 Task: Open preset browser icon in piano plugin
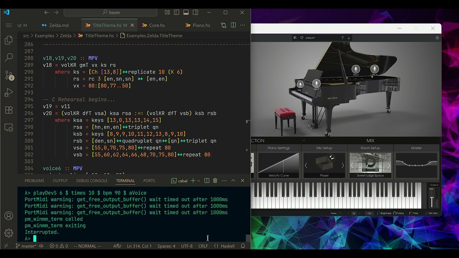pyautogui.click(x=295, y=38)
